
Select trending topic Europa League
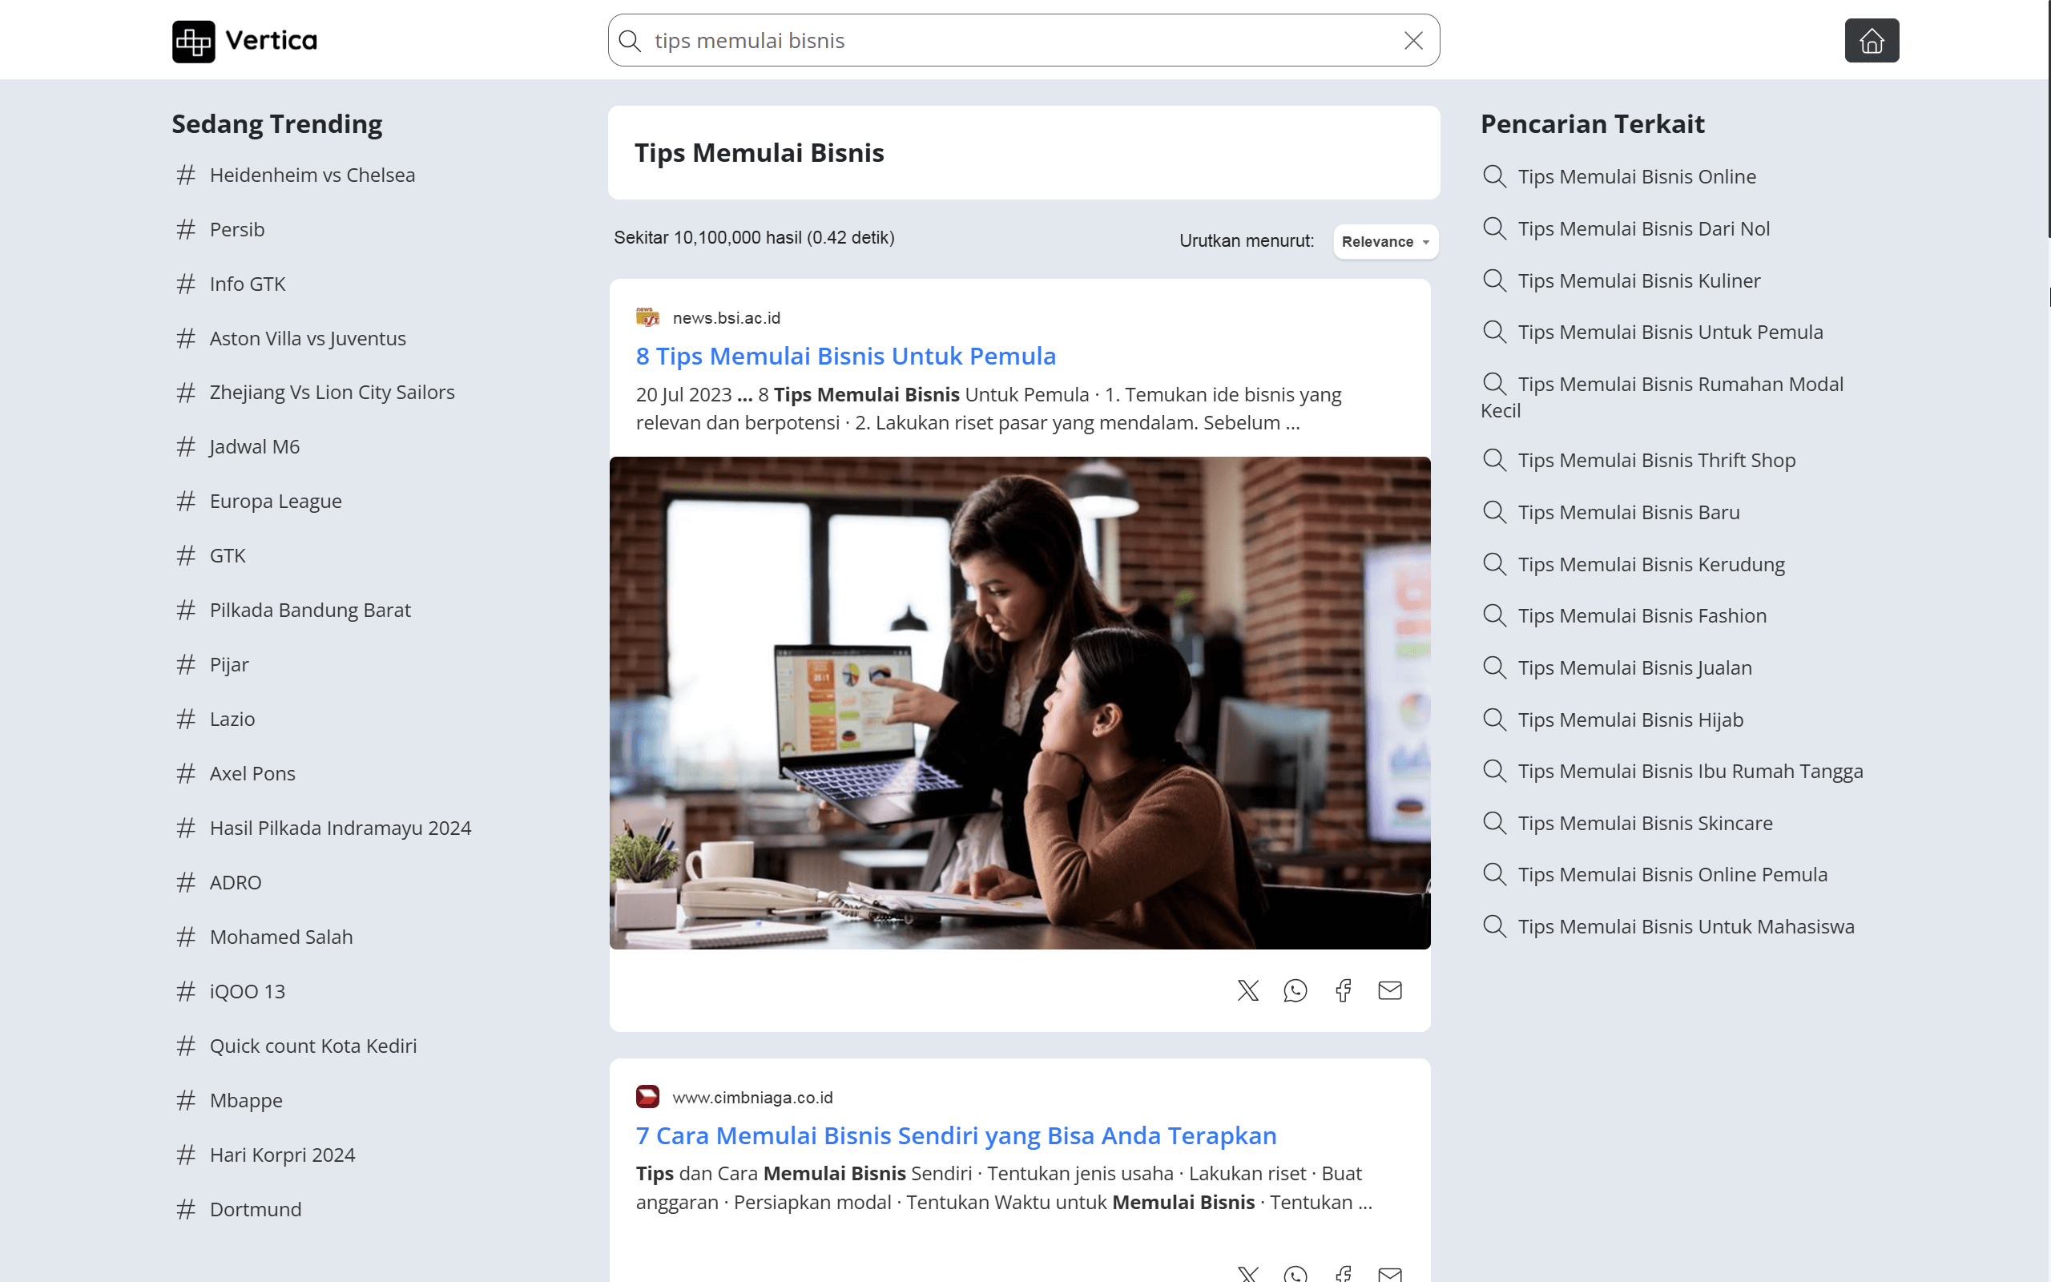[276, 501]
